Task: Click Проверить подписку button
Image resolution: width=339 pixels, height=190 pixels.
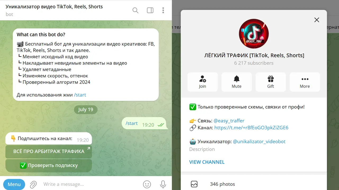Action: 49,165
